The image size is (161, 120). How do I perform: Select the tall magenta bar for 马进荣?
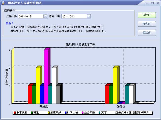(x=46, y=76)
